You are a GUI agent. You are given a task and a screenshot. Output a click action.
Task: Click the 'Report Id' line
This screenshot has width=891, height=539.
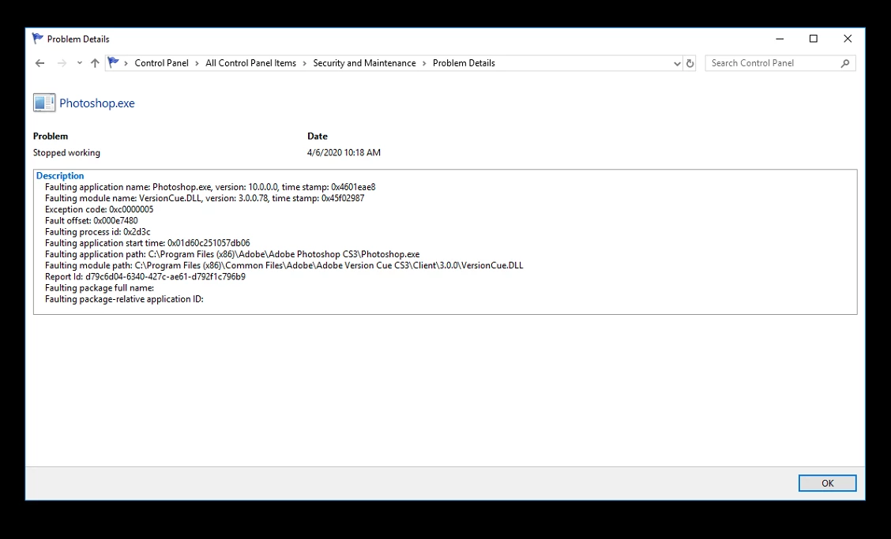[x=145, y=276]
